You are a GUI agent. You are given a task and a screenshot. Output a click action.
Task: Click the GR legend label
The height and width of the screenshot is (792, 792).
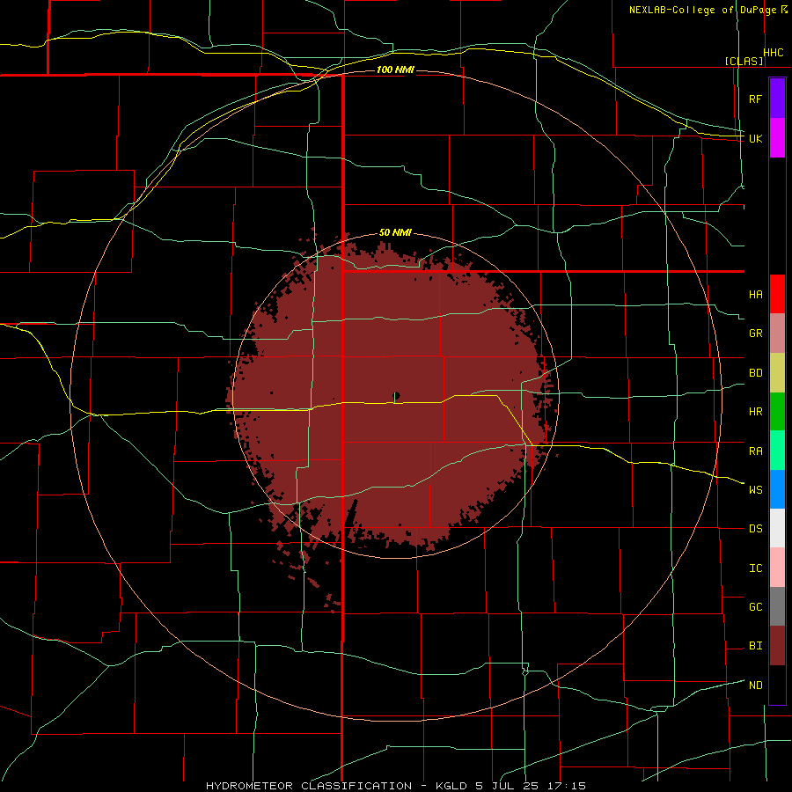755,334
